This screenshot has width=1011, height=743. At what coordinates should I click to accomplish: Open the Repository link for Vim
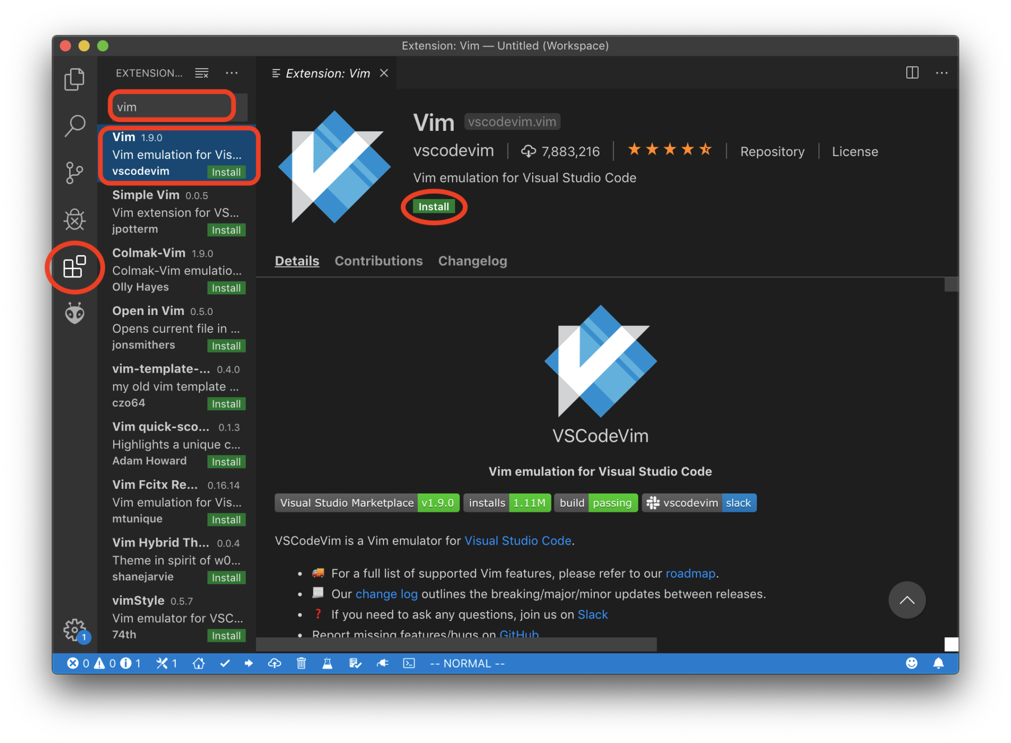(x=772, y=151)
